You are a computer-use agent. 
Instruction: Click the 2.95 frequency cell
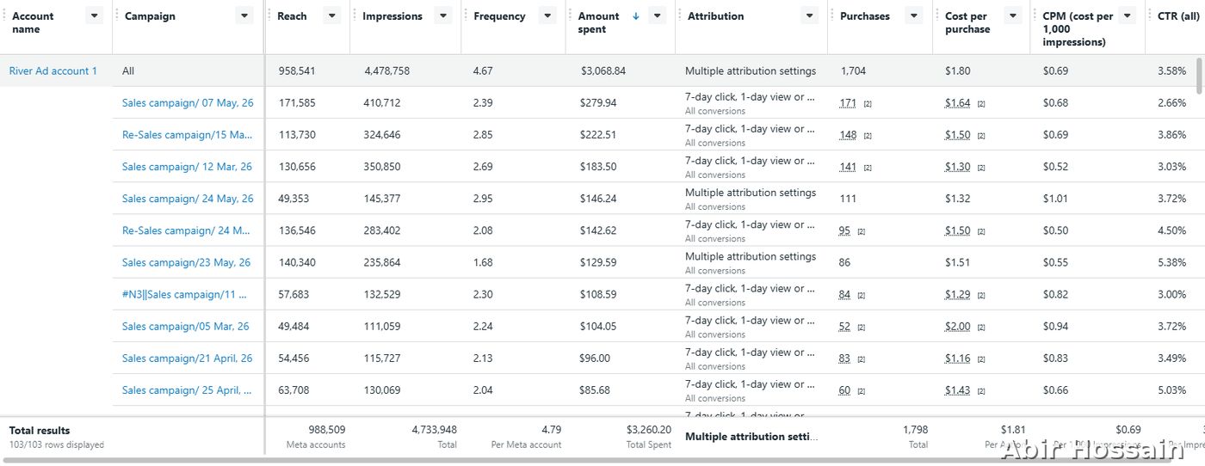(x=483, y=199)
